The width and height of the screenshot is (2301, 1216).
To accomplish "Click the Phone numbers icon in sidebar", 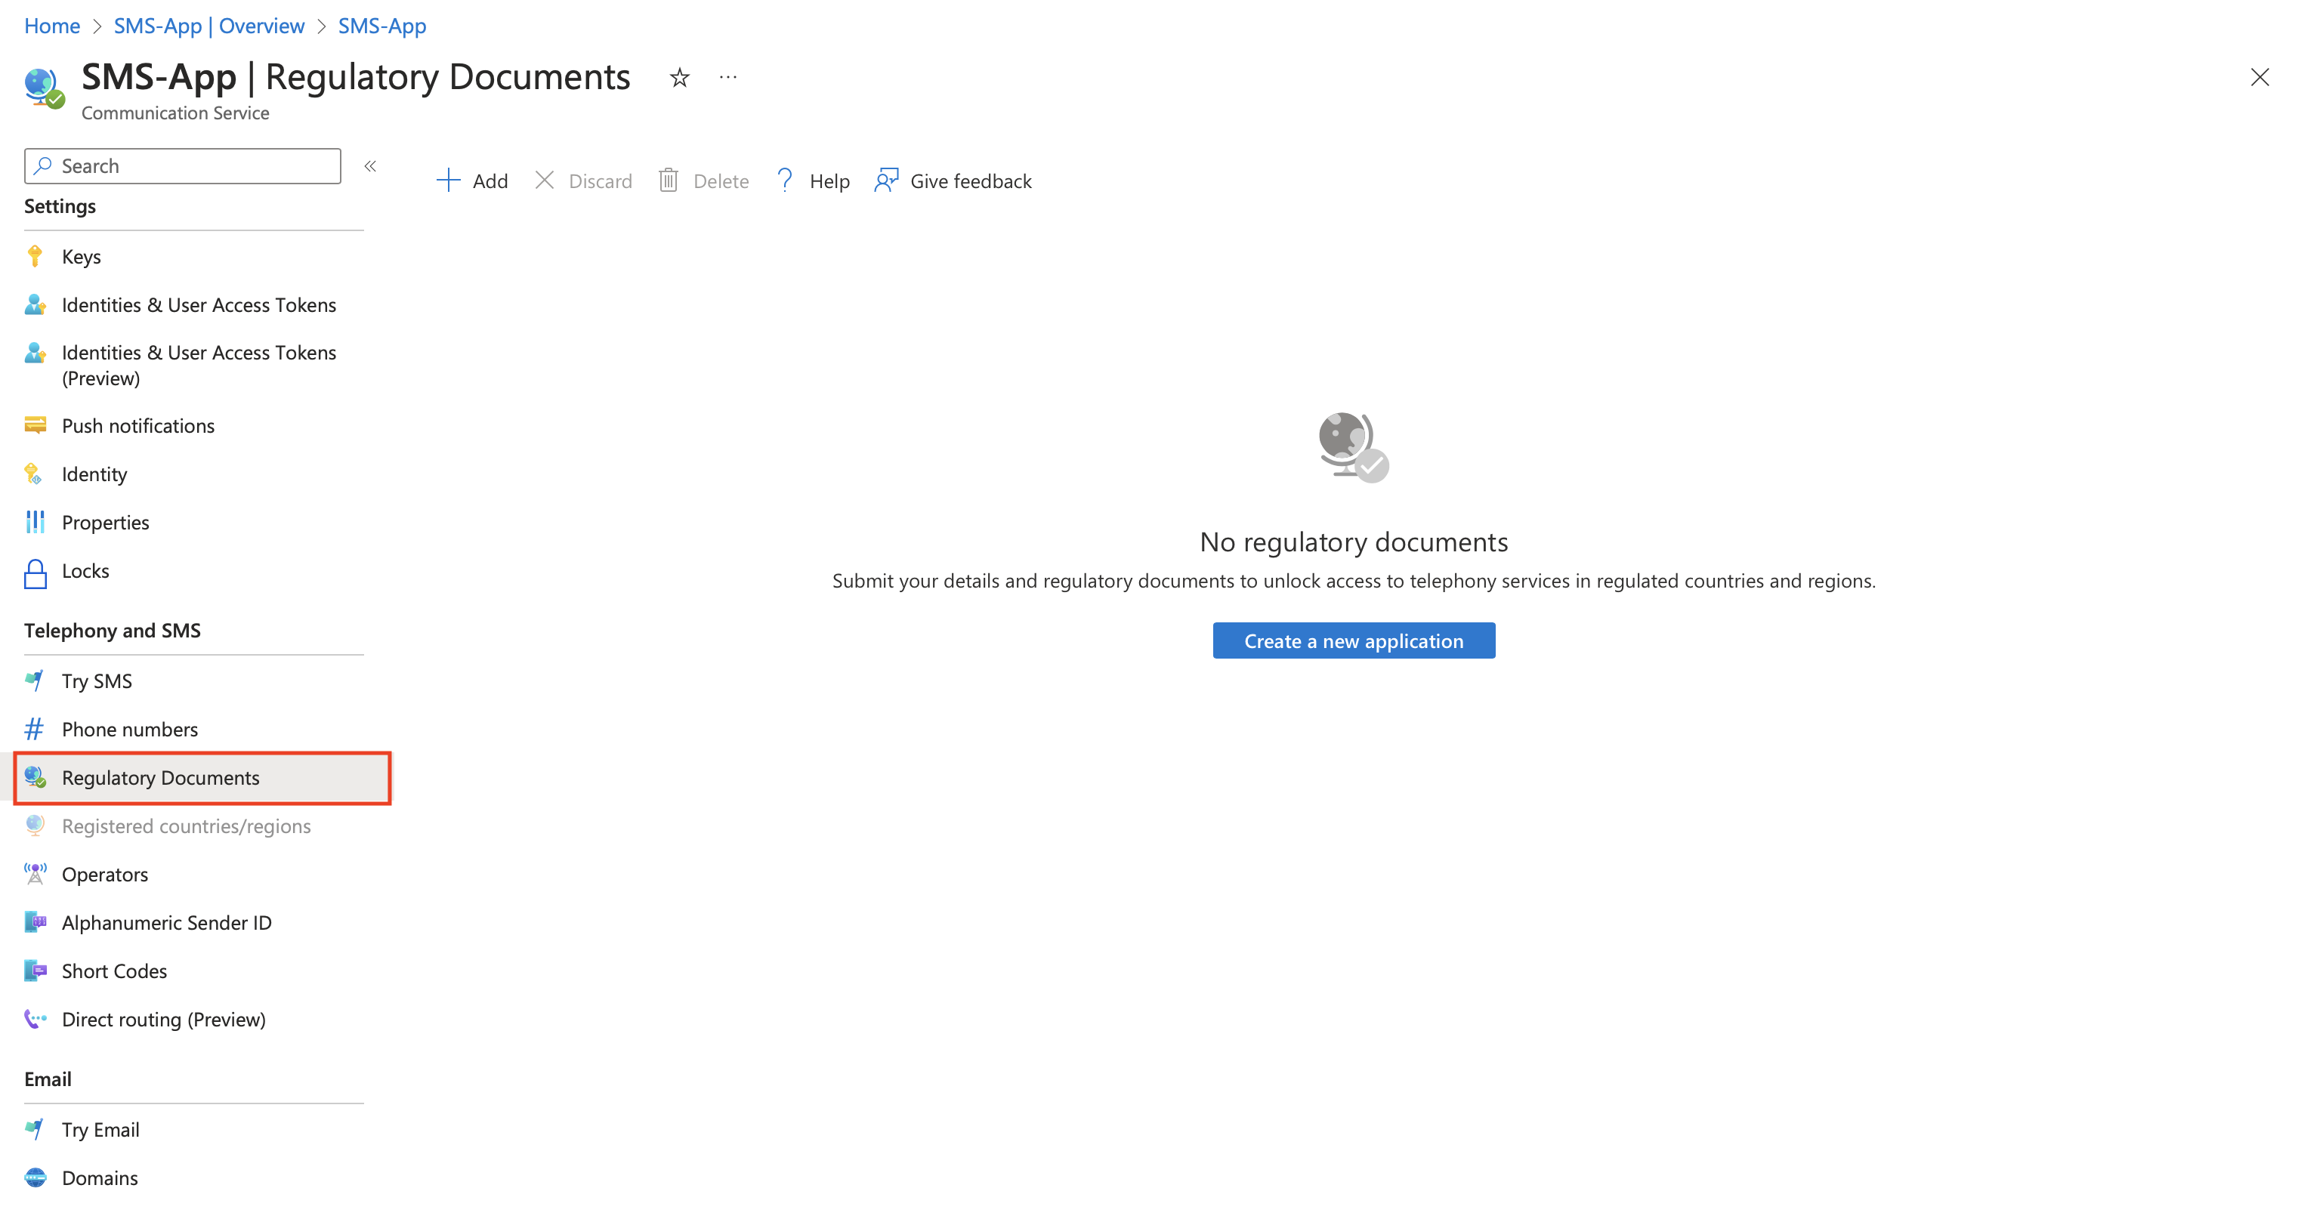I will coord(35,729).
